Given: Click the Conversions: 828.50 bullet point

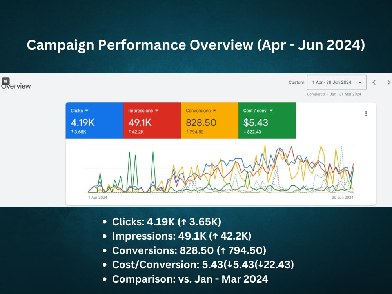Looking at the screenshot, I should click(x=189, y=250).
